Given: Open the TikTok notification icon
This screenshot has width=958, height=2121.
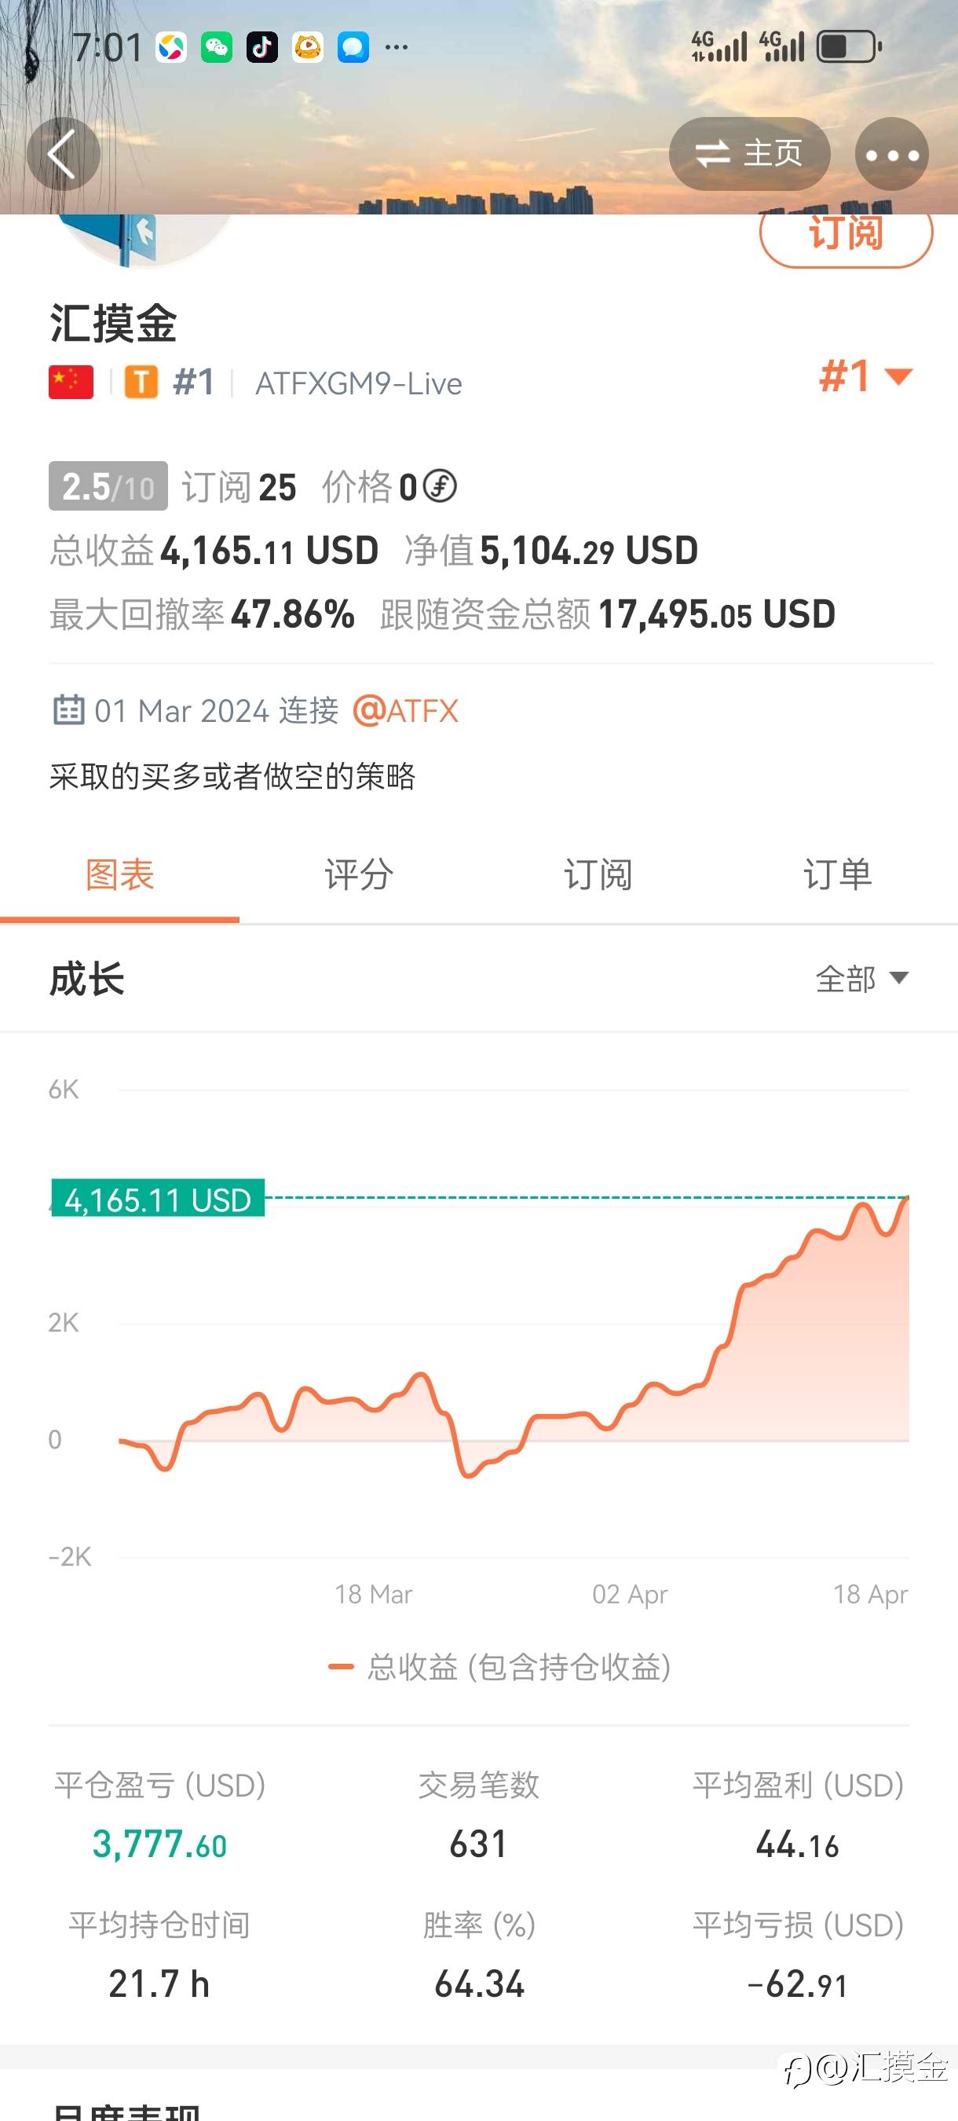Looking at the screenshot, I should coord(262,48).
